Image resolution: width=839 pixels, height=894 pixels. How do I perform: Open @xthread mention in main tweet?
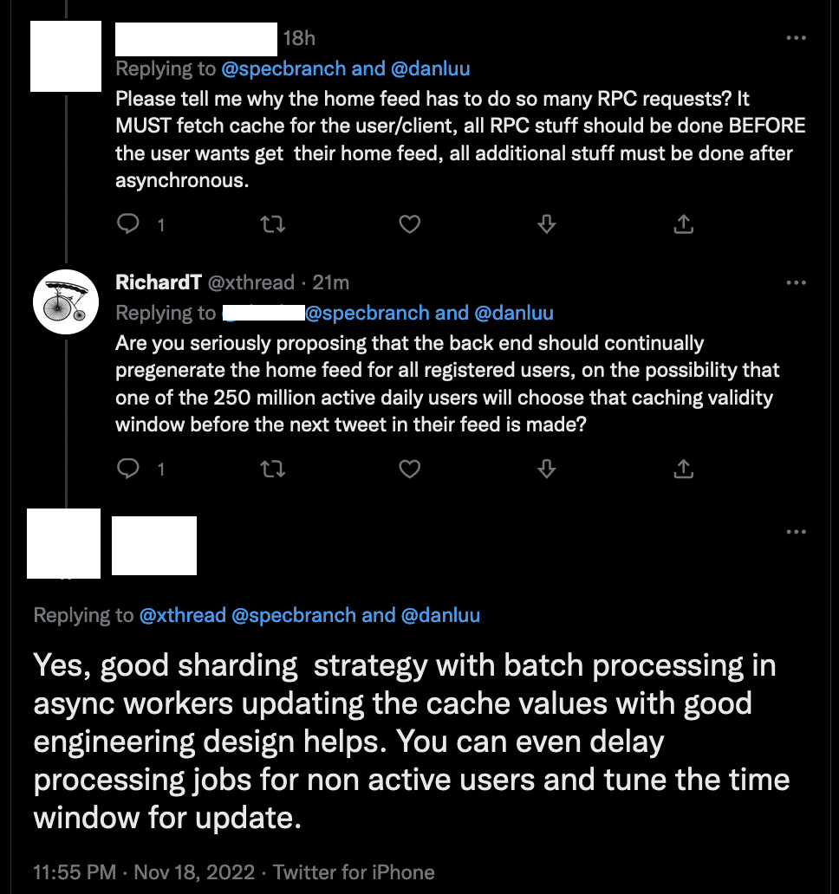pyautogui.click(x=183, y=615)
